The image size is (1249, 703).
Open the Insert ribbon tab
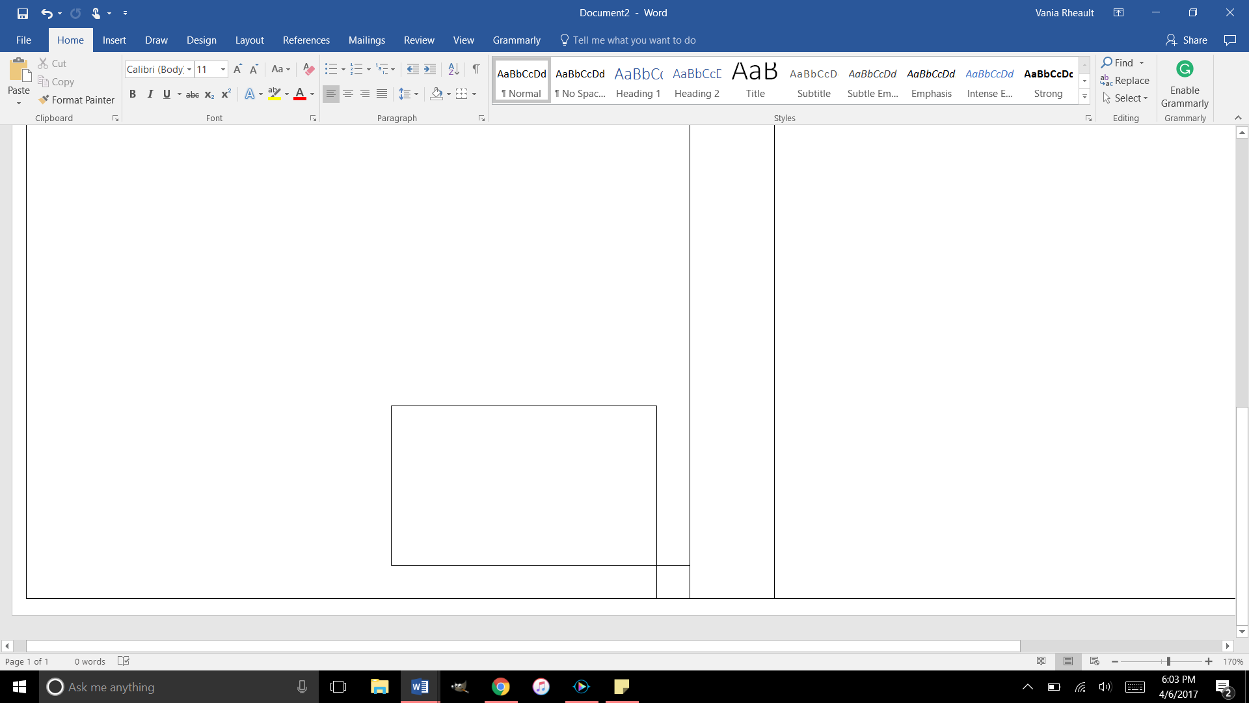(x=114, y=40)
